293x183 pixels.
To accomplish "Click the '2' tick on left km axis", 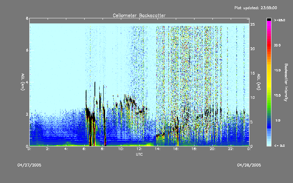I will [27, 114].
